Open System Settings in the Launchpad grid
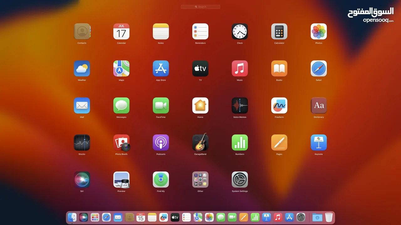This screenshot has height=225, width=401. coord(240,179)
